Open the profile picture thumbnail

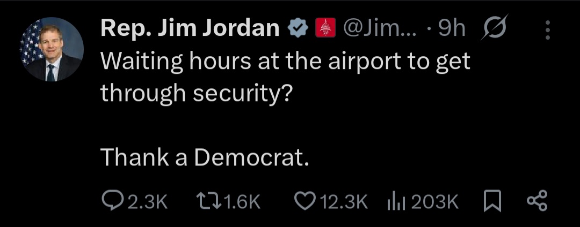pos(53,49)
